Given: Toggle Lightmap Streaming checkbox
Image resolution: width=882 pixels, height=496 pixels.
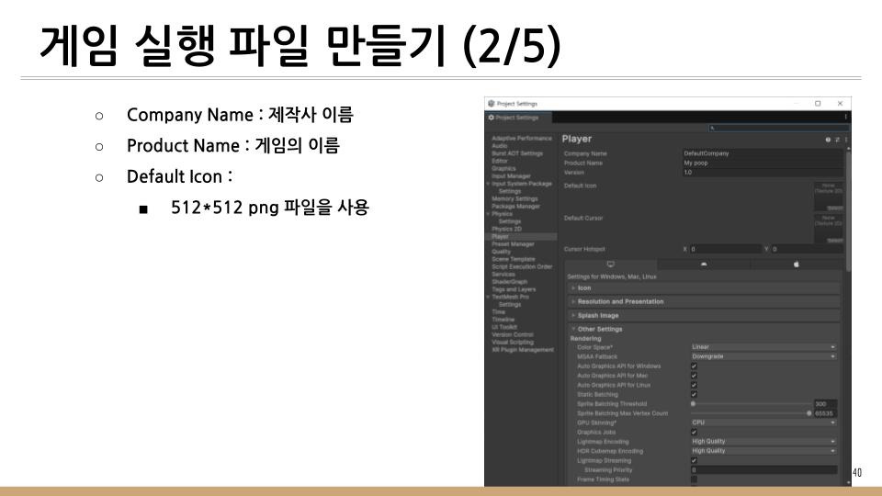Looking at the screenshot, I should pyautogui.click(x=694, y=460).
